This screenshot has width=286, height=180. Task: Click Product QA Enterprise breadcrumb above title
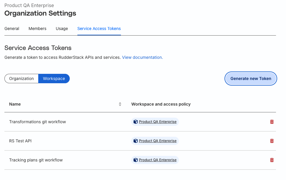tap(29, 6)
